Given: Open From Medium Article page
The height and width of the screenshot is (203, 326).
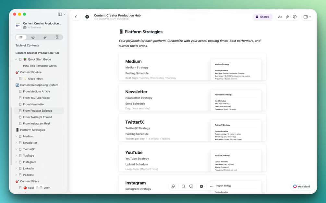Looking at the screenshot, I should click(x=36, y=92).
